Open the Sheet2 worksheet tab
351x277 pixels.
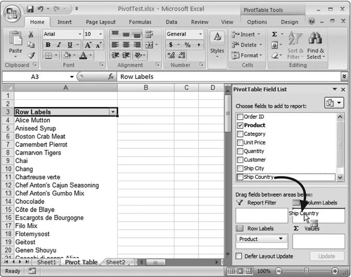115,262
